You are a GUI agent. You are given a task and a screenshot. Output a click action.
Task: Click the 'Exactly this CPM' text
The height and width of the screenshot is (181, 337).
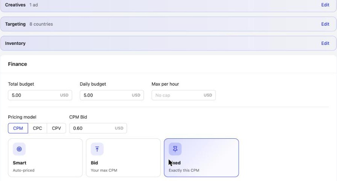pos(184,170)
